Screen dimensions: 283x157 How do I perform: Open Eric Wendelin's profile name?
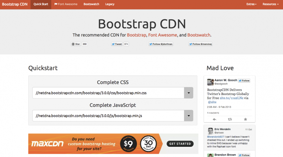223,129
